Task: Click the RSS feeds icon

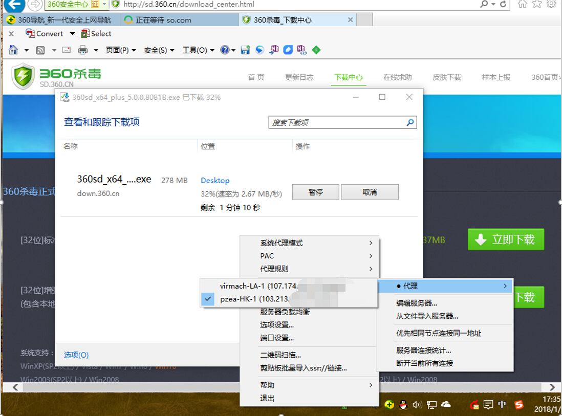Action: 40,50
